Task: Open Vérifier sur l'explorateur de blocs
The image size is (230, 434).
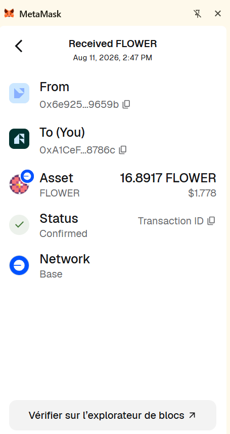Action: click(113, 415)
